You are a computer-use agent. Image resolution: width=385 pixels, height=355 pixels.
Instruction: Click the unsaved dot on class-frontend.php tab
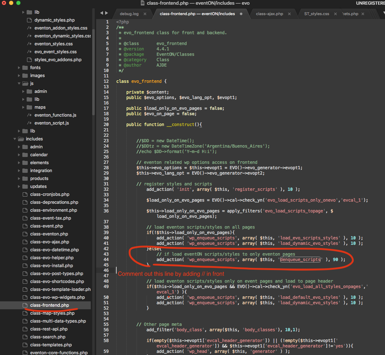(x=241, y=14)
